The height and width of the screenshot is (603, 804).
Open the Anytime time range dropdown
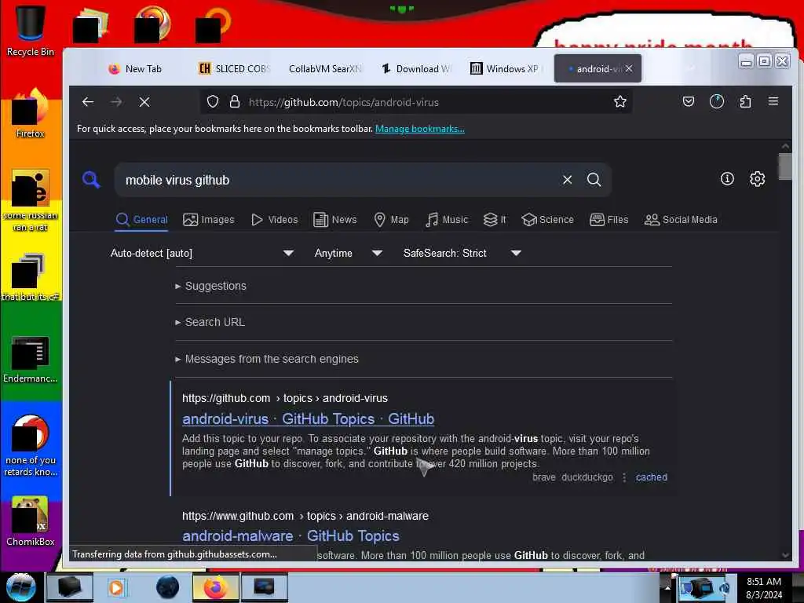(x=348, y=253)
